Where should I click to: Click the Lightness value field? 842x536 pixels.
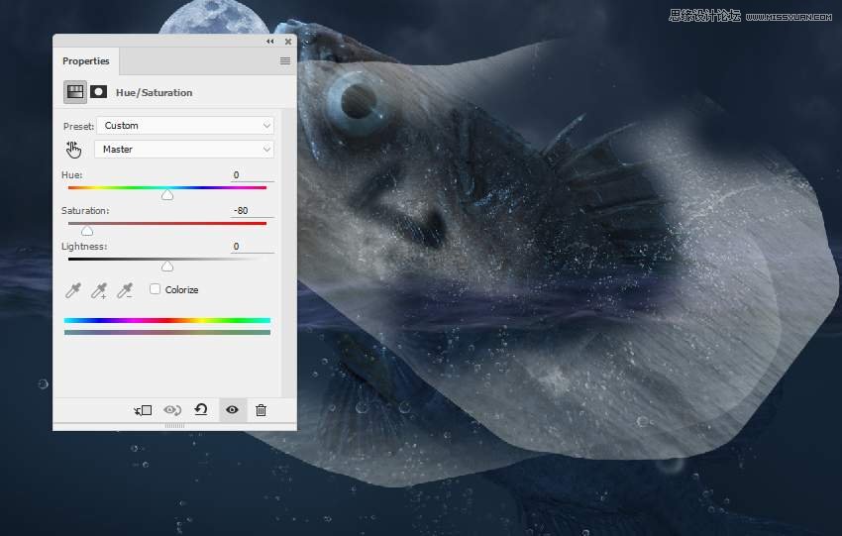(252, 247)
